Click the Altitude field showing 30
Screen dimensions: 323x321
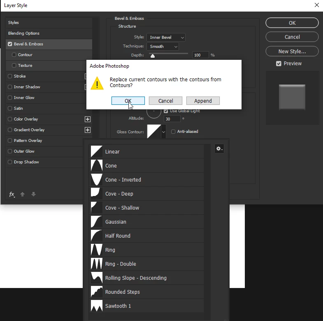[172, 119]
